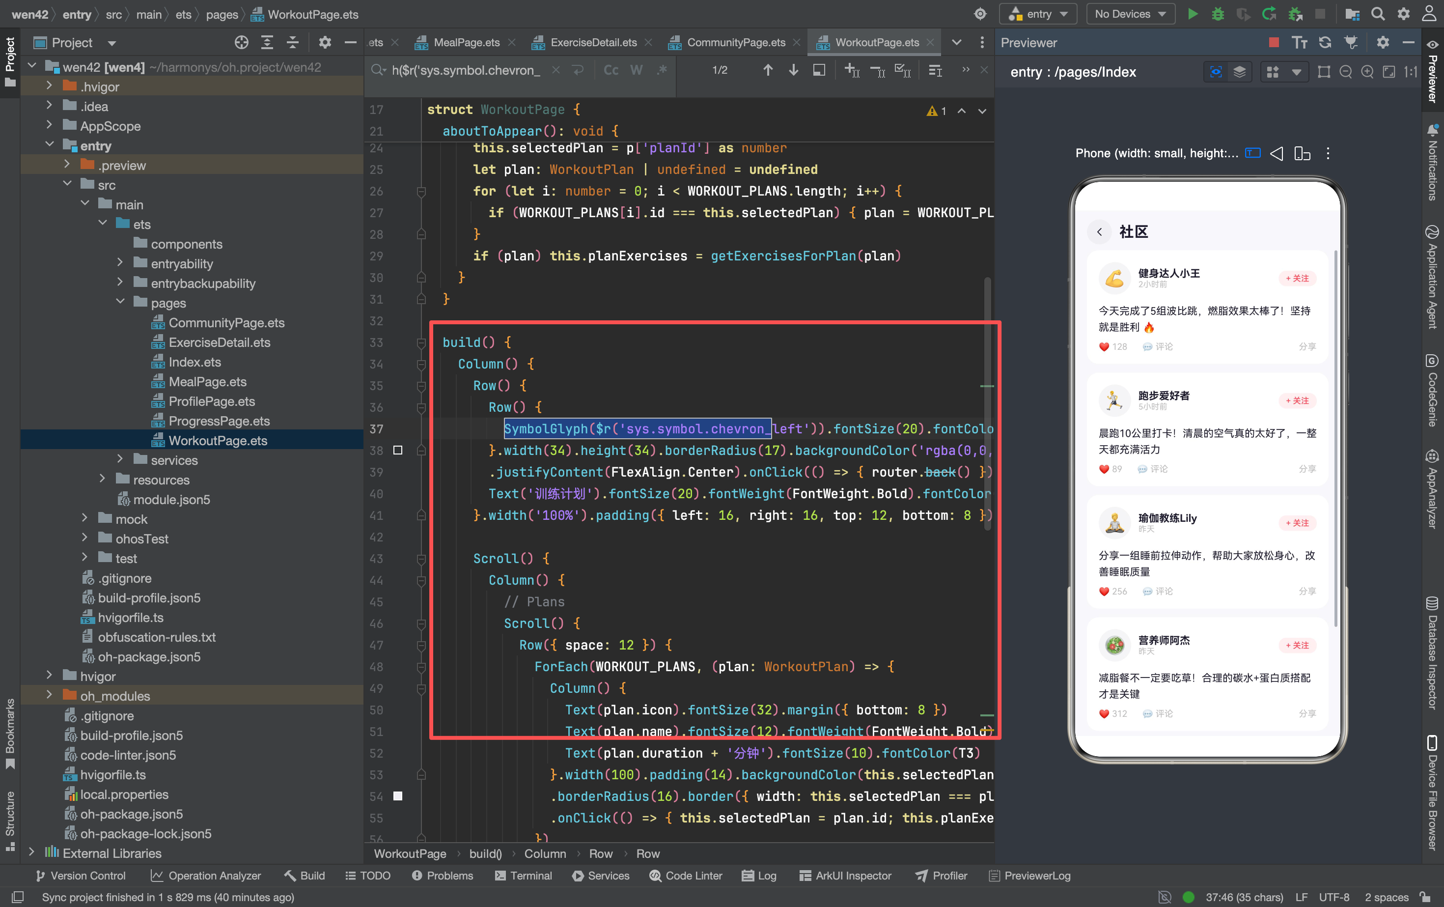Refresh the Previewer
The width and height of the screenshot is (1444, 907).
pos(1325,43)
